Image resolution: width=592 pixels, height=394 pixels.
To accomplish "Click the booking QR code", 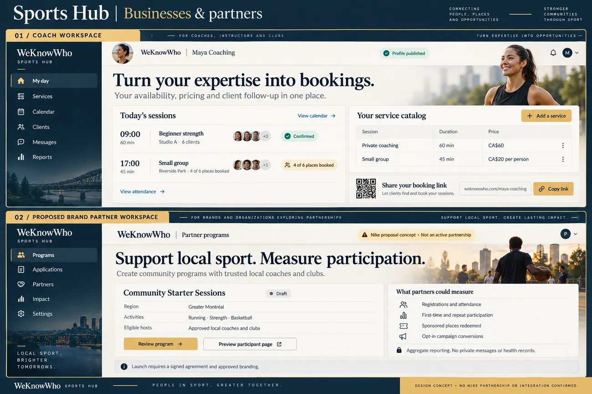I will [x=366, y=188].
